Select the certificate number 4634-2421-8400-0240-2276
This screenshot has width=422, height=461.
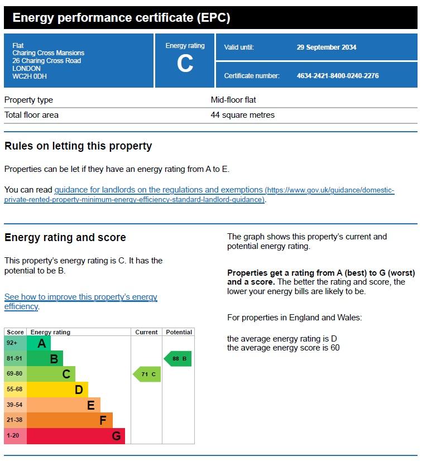[338, 76]
